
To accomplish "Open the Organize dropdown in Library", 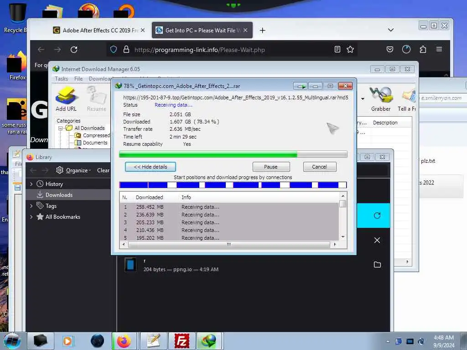I will (78, 170).
